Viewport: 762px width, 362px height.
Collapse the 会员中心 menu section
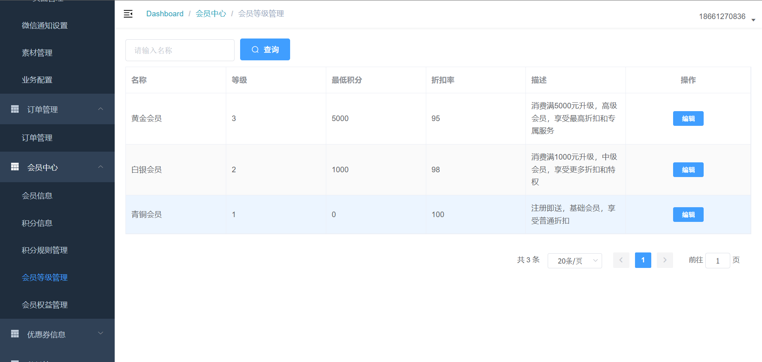(x=100, y=167)
